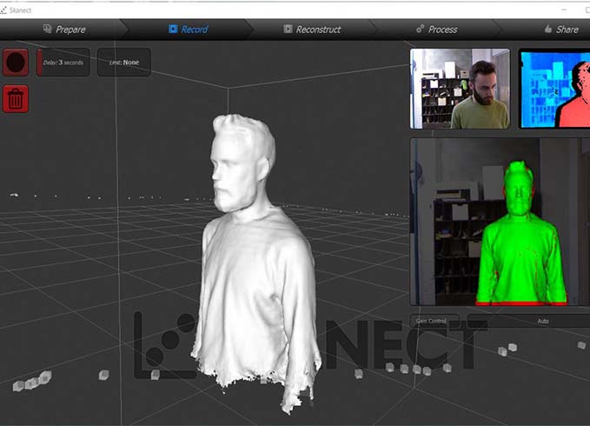Click the Prepare tab icon

[x=48, y=29]
